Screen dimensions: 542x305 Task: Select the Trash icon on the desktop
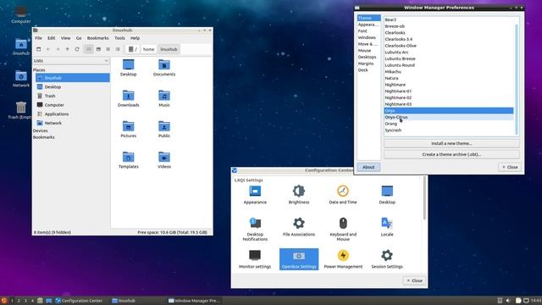(20, 110)
